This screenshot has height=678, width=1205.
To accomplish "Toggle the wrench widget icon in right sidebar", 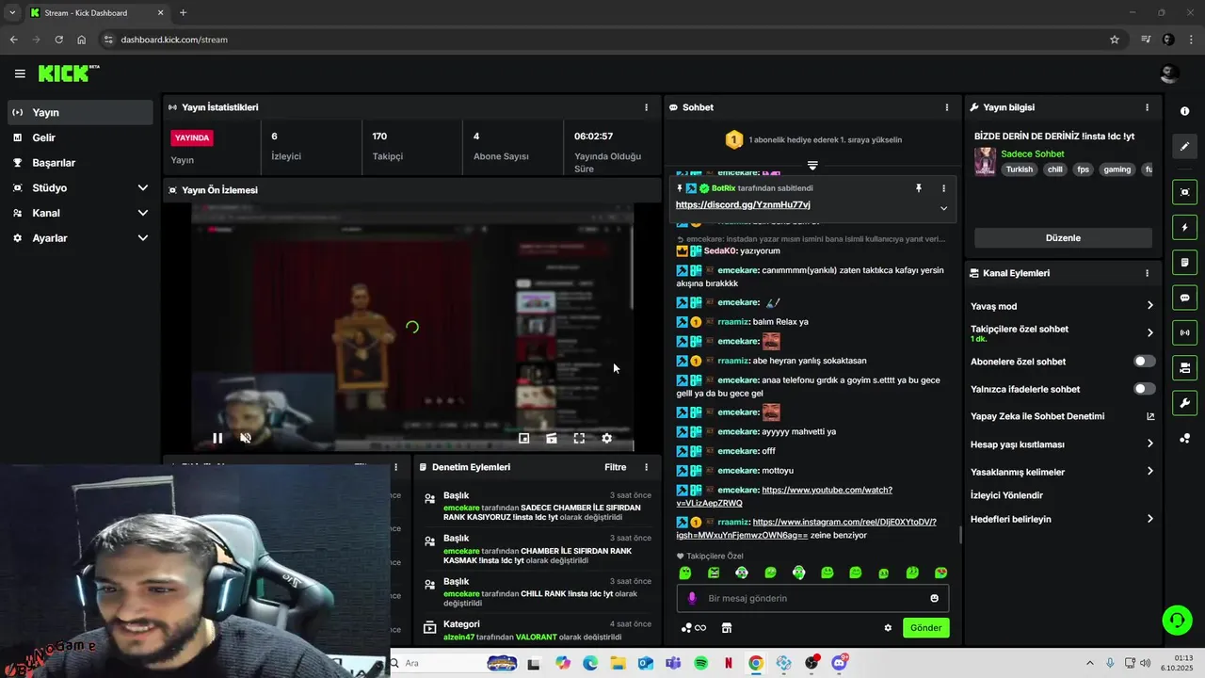I will [x=1184, y=403].
